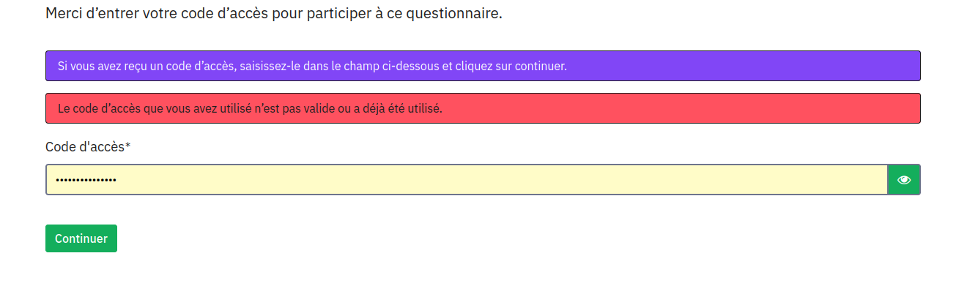Click the green eye icon beside the field
Image resolution: width=978 pixels, height=294 pixels.
coord(904,180)
